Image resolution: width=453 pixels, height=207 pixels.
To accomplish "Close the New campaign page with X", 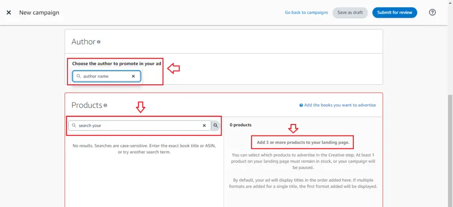I will (x=9, y=13).
